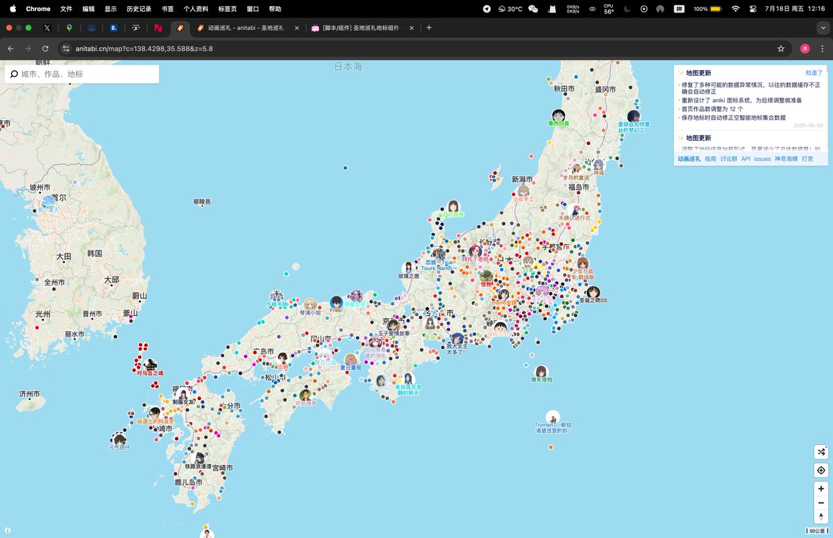Click the search magnifier icon

14,74
